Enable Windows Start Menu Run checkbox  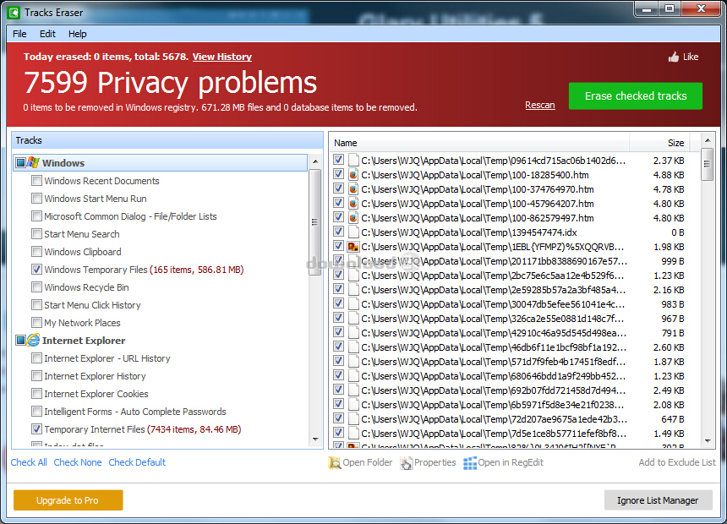click(x=36, y=198)
